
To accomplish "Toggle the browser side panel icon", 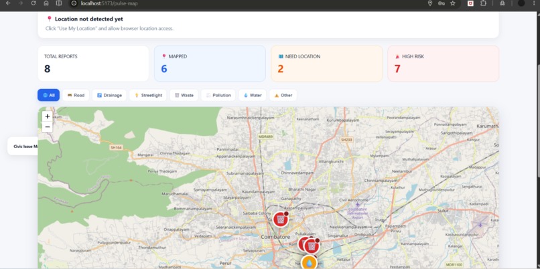I will tap(59, 3).
